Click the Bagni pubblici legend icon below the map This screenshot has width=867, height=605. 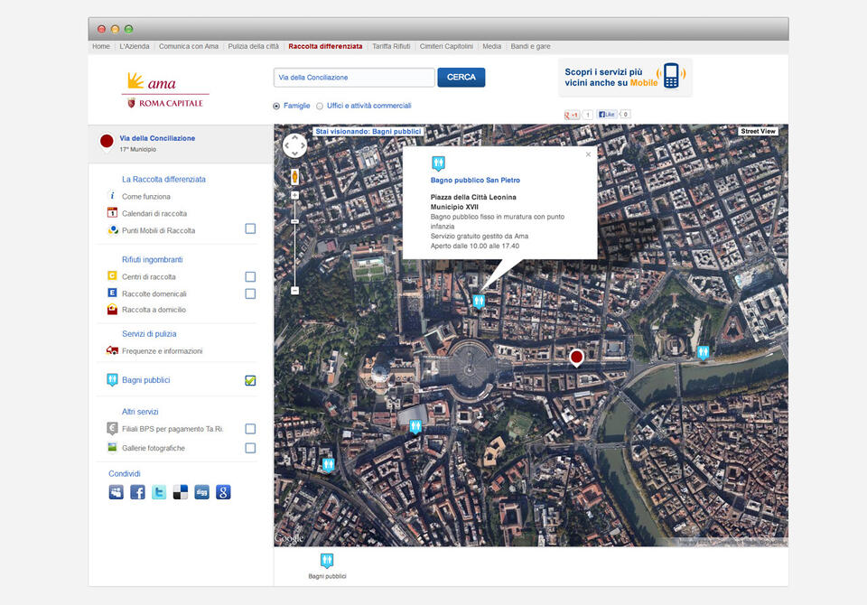(x=327, y=561)
